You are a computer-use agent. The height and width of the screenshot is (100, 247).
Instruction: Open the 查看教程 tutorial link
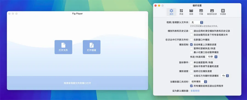coord(195,91)
